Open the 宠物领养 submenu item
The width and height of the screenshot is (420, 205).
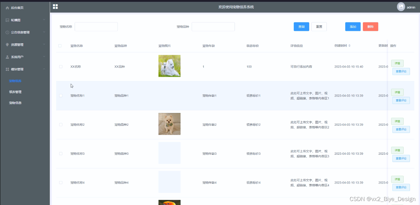point(15,81)
